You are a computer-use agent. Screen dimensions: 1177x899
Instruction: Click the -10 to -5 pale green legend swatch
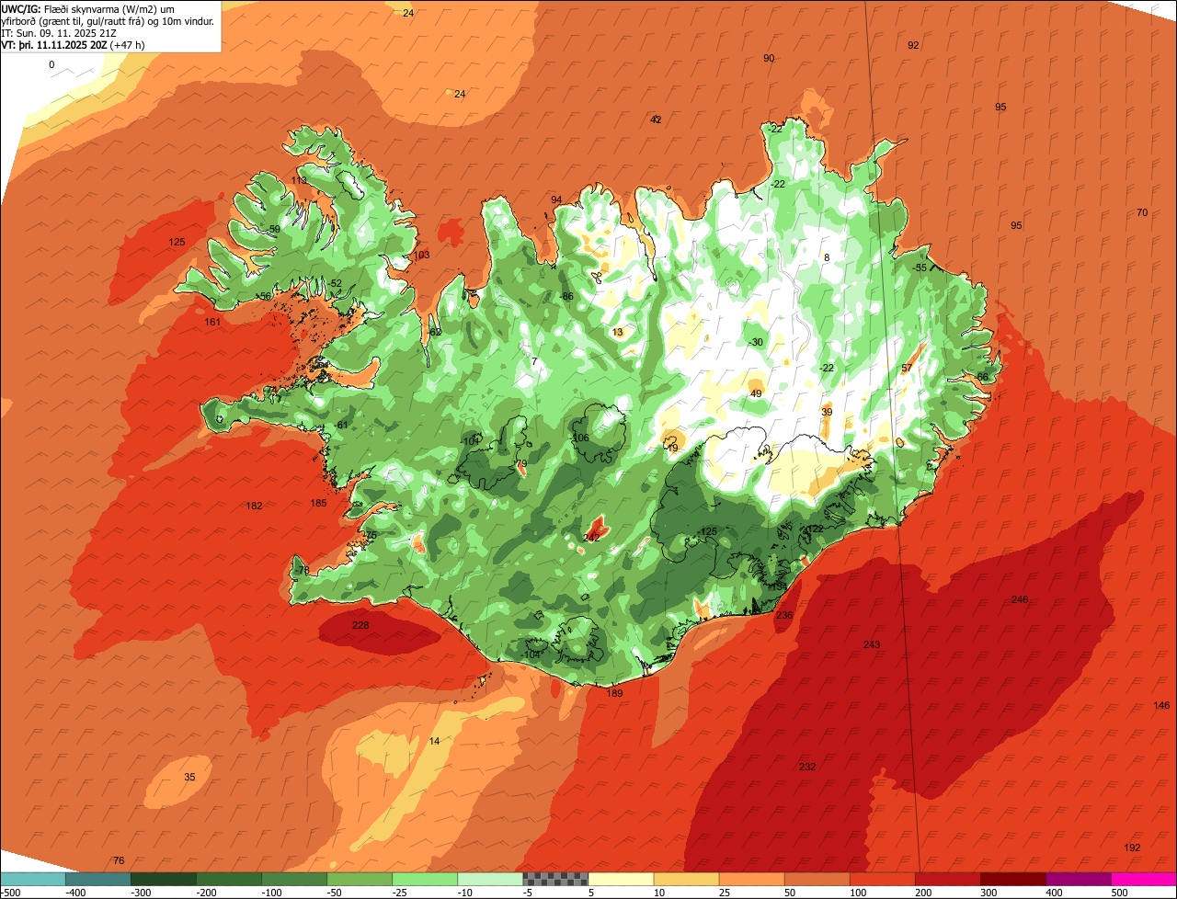[x=490, y=879]
